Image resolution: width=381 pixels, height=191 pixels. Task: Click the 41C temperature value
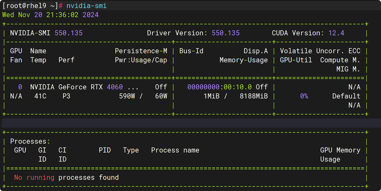[40, 96]
